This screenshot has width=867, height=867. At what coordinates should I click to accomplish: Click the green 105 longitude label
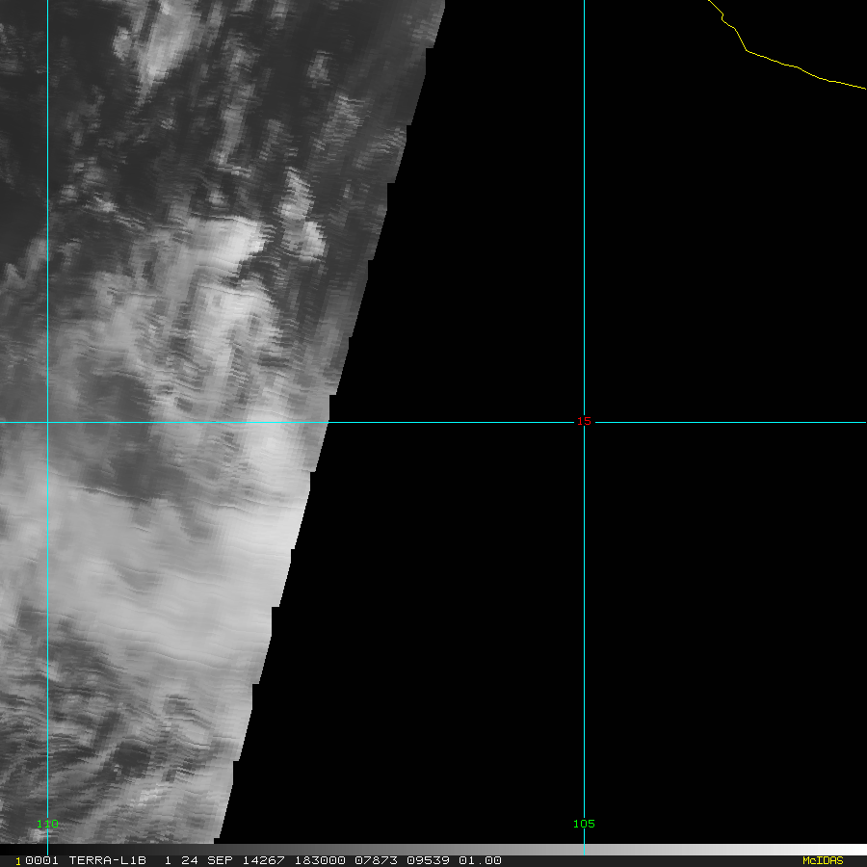(583, 824)
